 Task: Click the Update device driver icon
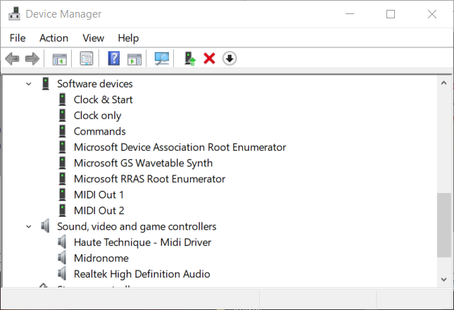tap(190, 58)
